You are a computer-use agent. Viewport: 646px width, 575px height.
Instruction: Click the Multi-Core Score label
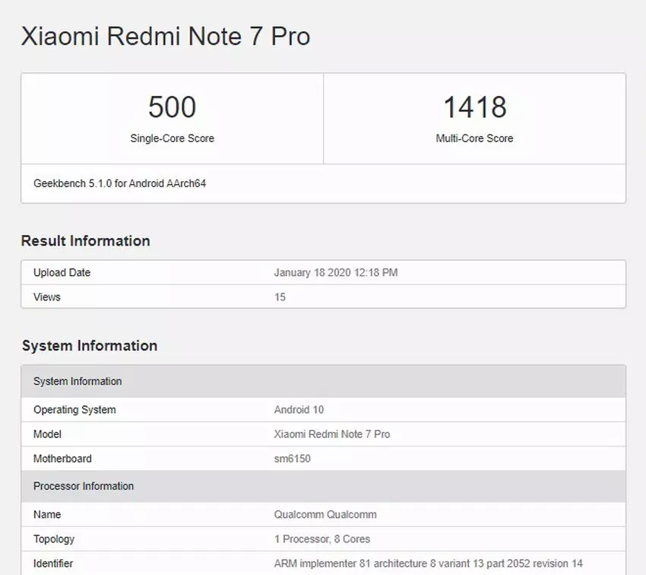click(x=474, y=138)
